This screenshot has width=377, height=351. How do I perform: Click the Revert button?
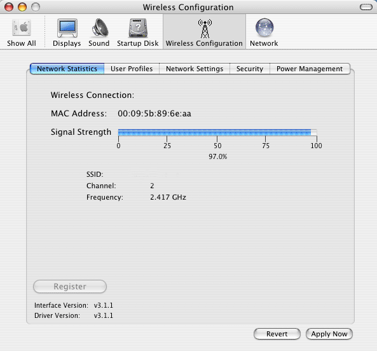click(277, 334)
